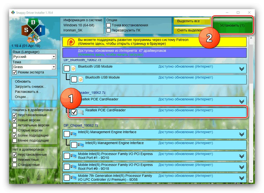Click the Patreon logo icon in yellow banner

pyautogui.click(x=71, y=42)
